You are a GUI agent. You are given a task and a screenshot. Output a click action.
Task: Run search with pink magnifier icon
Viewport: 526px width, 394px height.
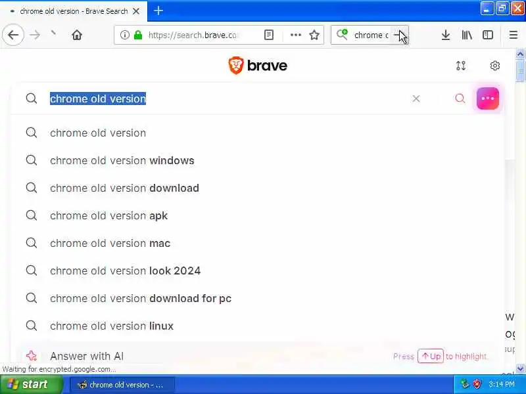pos(460,98)
